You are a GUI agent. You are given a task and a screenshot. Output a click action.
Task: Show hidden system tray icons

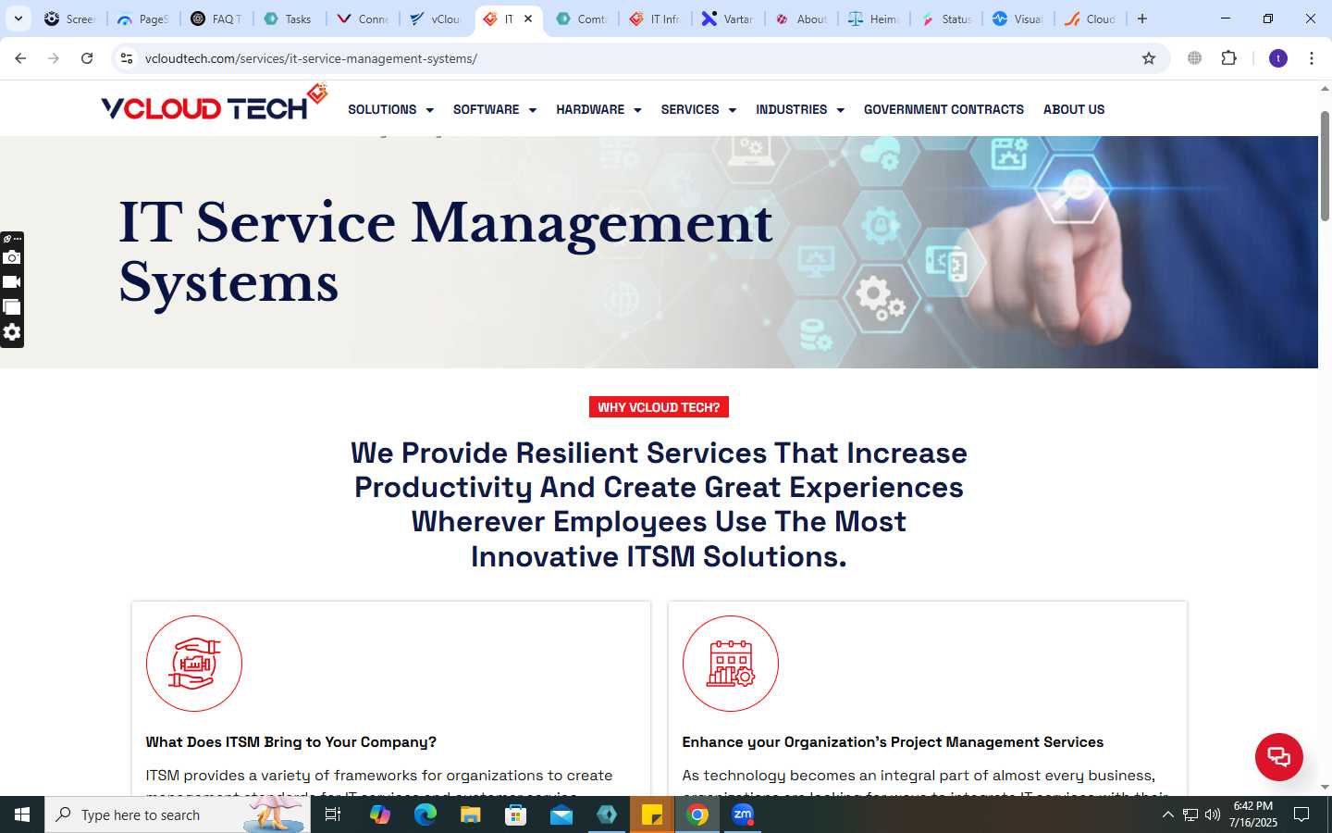1167,814
